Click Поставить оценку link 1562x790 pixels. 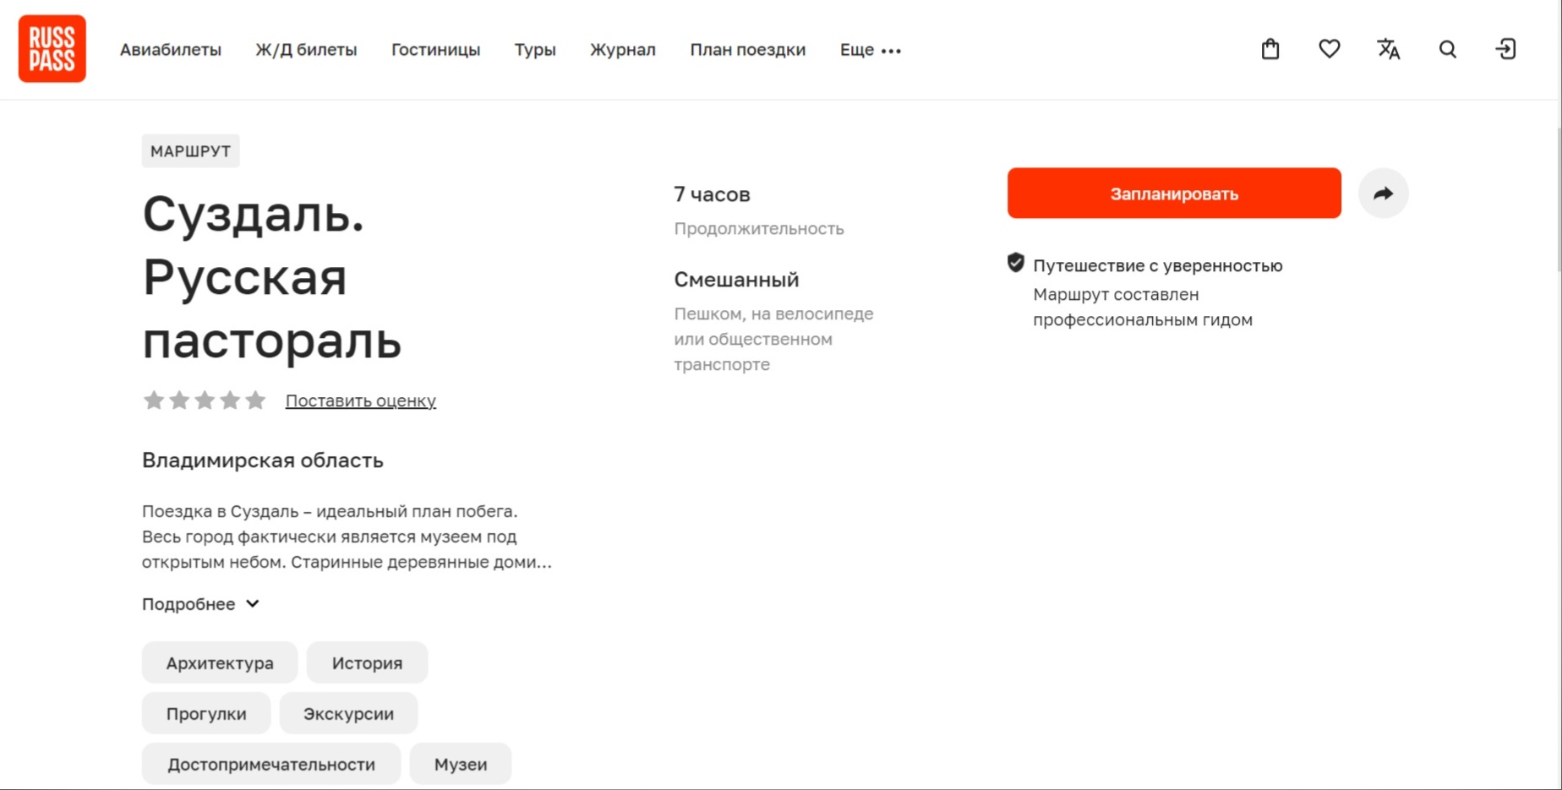(361, 400)
